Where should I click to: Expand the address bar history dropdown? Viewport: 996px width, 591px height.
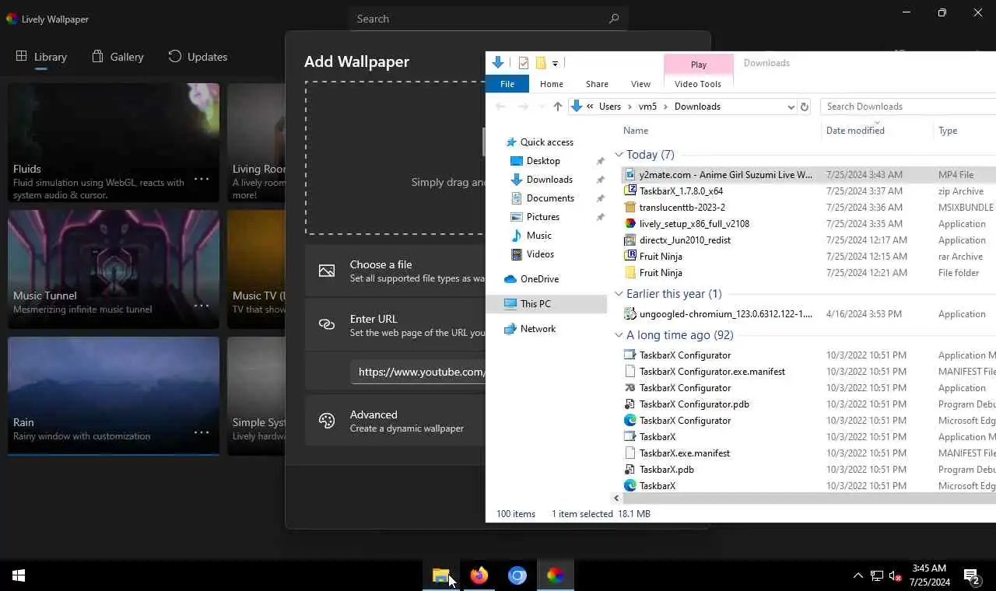tap(791, 107)
